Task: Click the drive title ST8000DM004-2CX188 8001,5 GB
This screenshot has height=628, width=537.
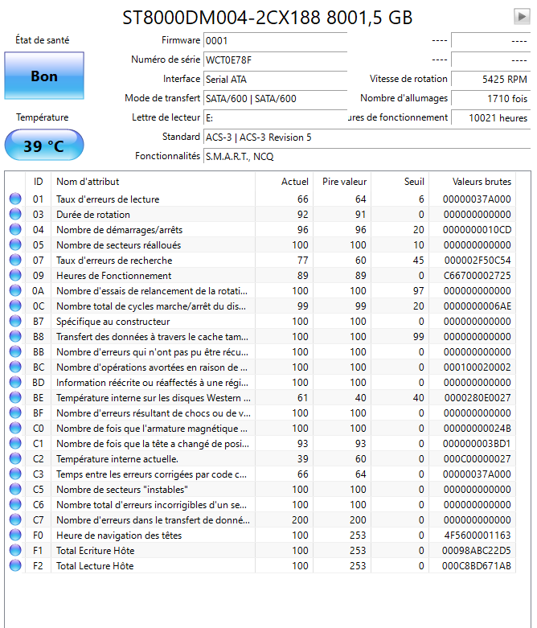Action: coord(267,18)
